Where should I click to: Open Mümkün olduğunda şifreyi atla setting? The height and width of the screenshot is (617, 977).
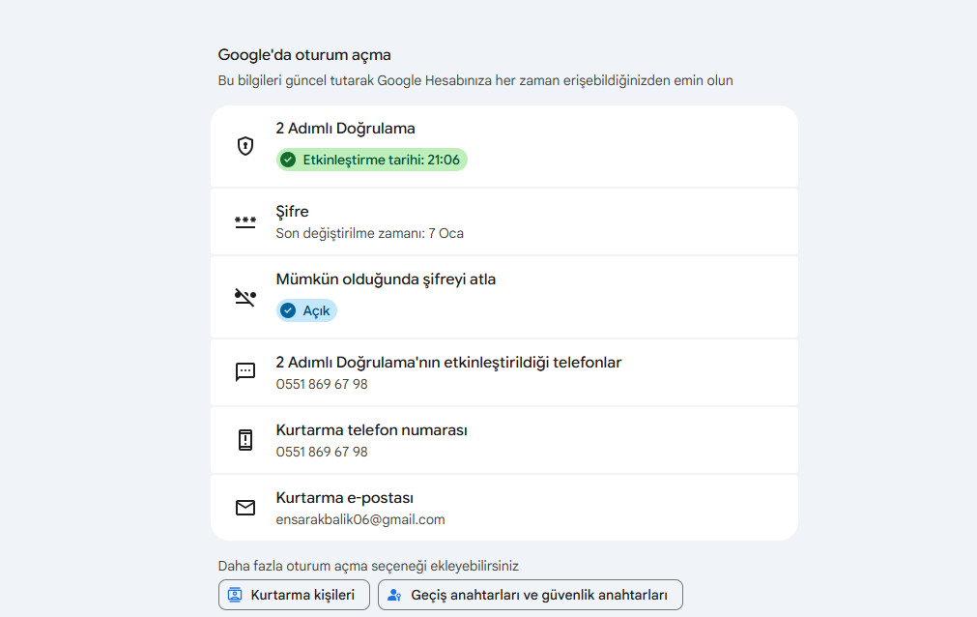[504, 297]
